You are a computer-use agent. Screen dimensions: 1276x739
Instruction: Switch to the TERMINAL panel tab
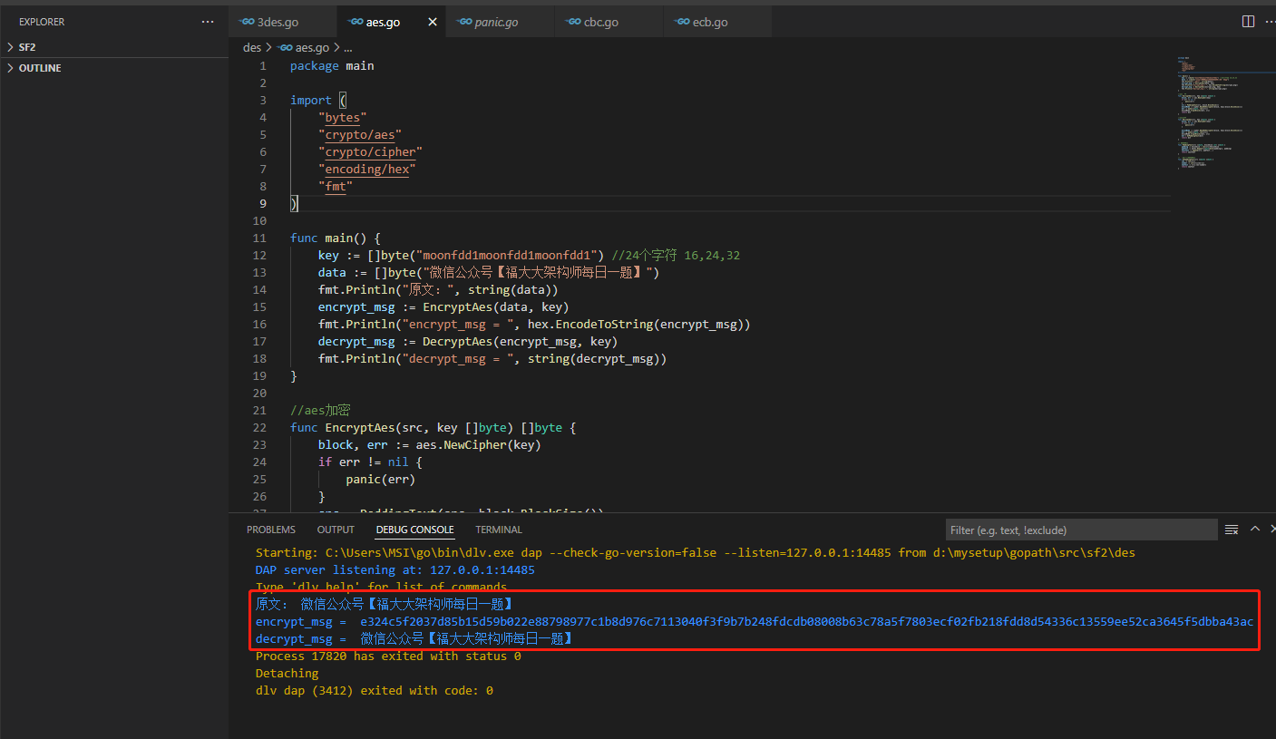pos(499,530)
